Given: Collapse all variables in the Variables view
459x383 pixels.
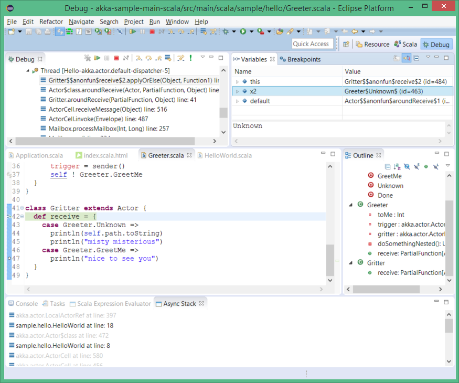Looking at the screenshot, I should (416, 58).
